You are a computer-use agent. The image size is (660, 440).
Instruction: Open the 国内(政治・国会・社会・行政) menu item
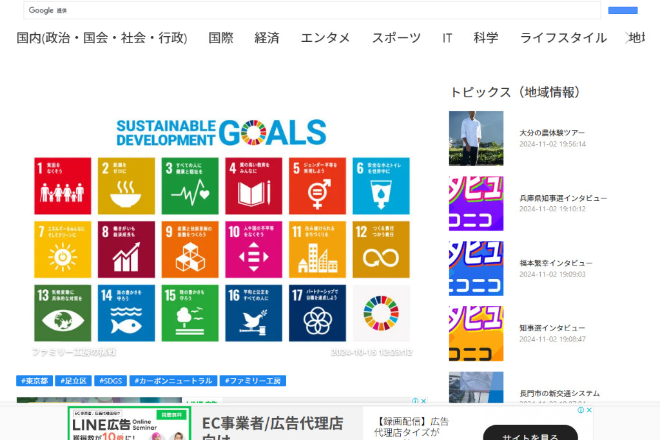(x=102, y=38)
